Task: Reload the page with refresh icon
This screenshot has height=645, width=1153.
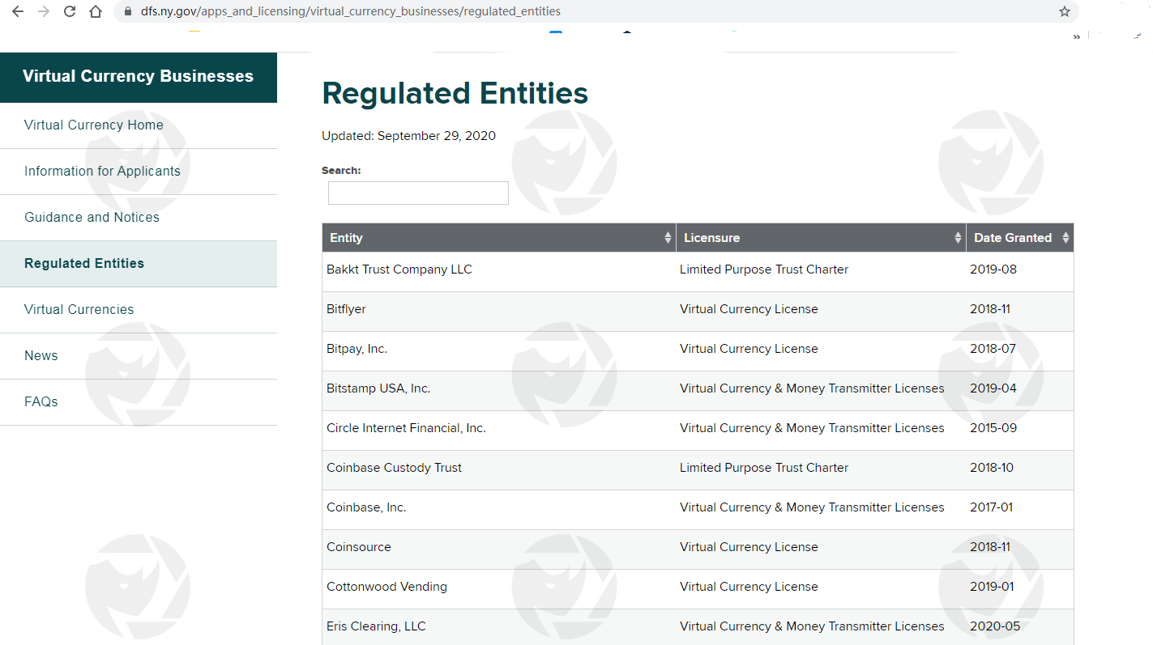Action: tap(70, 11)
